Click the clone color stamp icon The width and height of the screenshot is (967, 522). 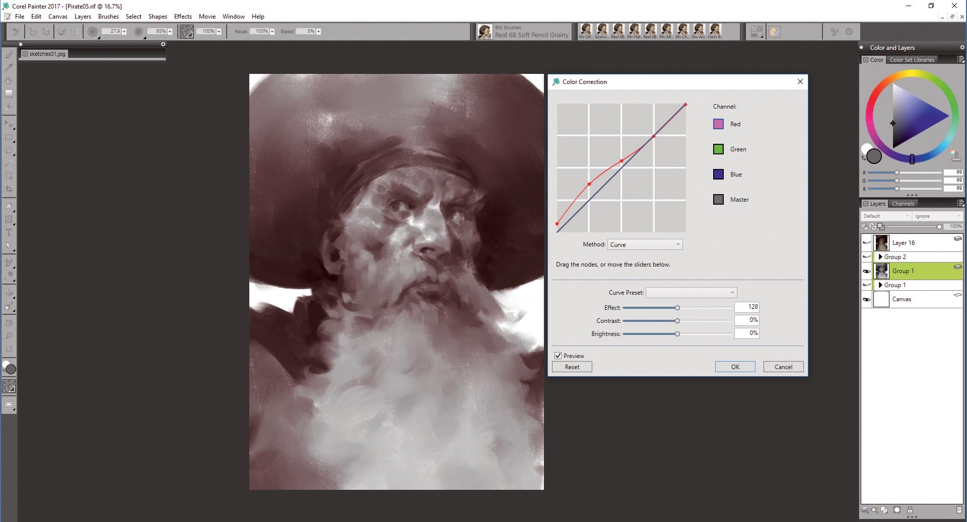coord(955,156)
